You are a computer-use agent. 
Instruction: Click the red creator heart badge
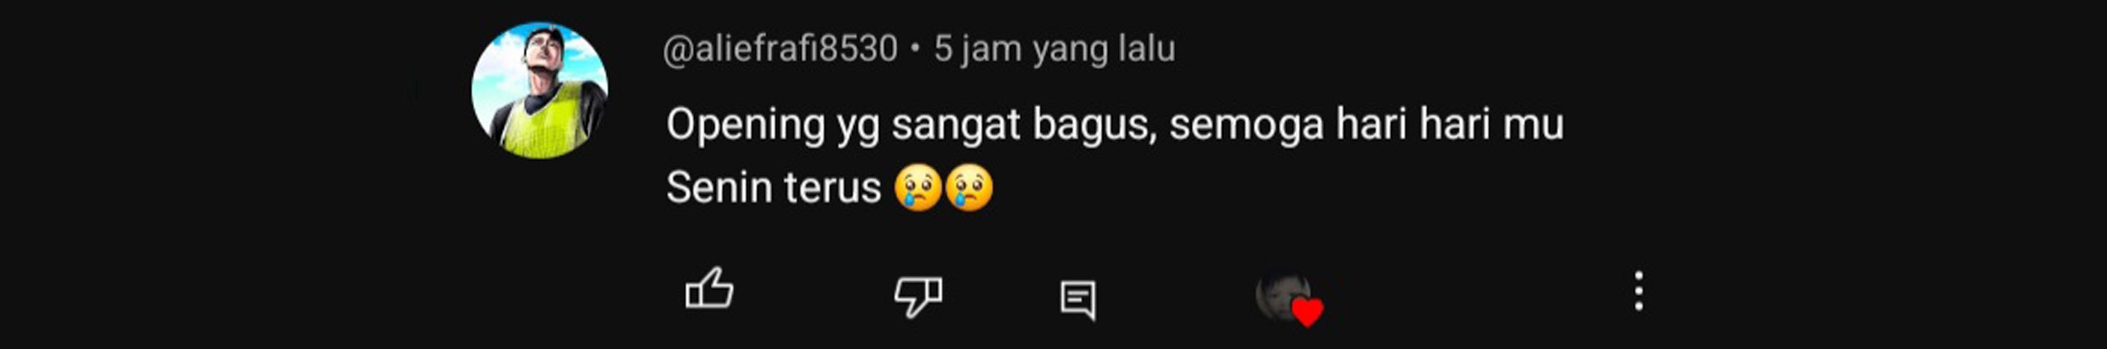[1308, 313]
